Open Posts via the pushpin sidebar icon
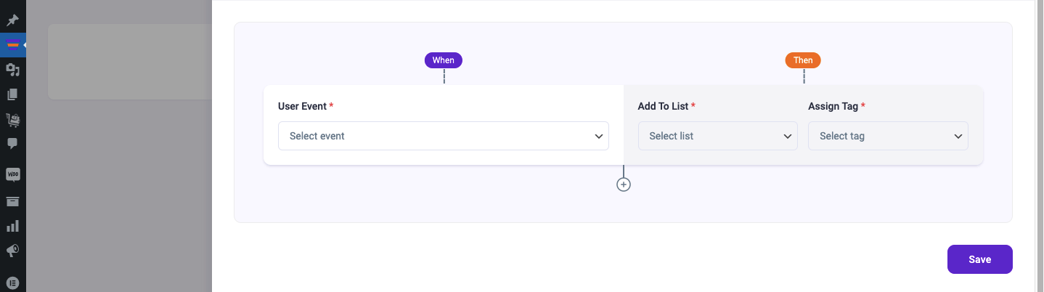1044x292 pixels. pos(12,20)
